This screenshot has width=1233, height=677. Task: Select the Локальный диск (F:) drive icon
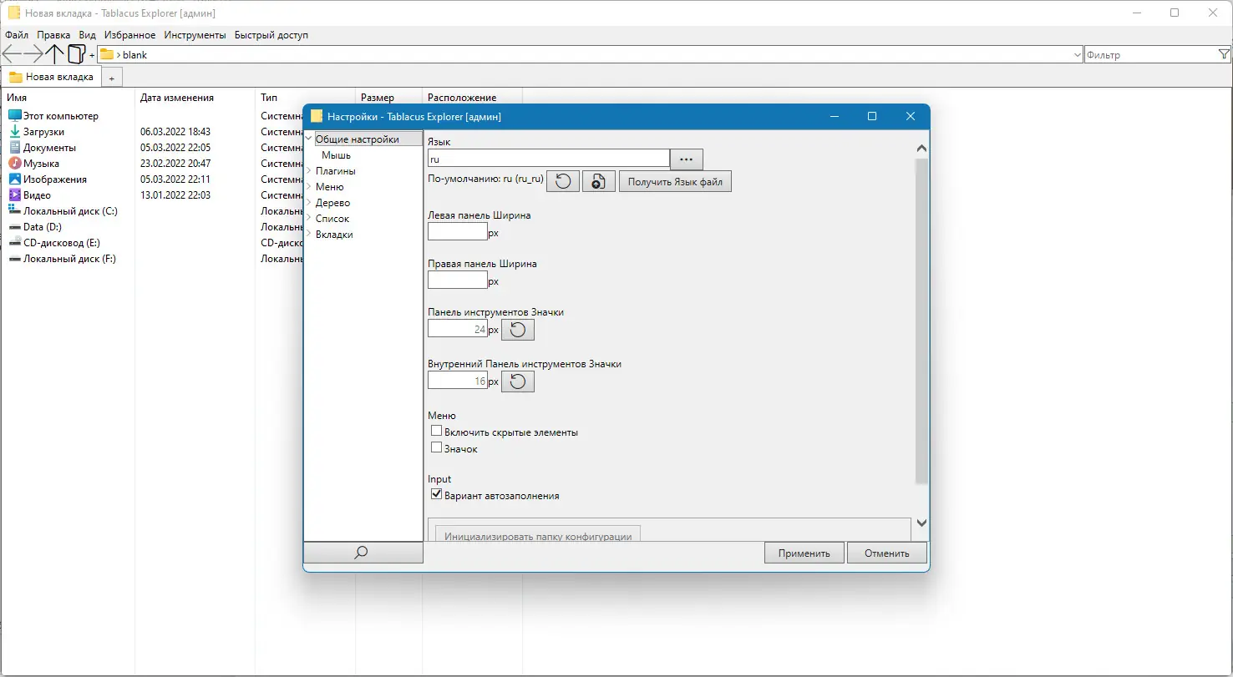coord(14,259)
